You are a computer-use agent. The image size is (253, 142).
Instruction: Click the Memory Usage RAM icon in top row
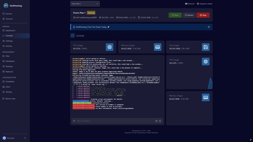pyautogui.click(x=157, y=47)
